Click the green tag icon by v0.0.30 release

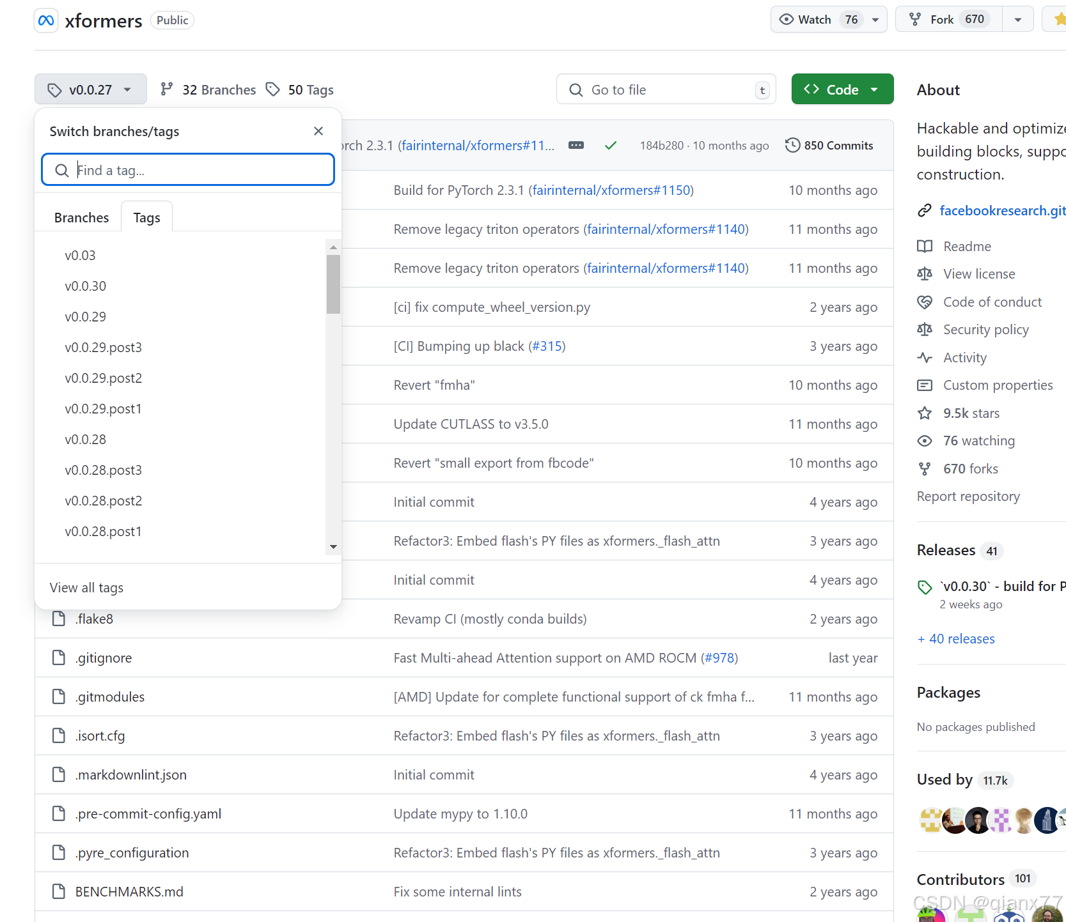pos(925,587)
